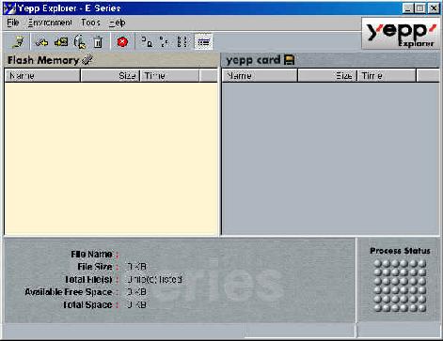The height and width of the screenshot is (341, 443).
Task: Switch to small icons view
Action: [164, 41]
